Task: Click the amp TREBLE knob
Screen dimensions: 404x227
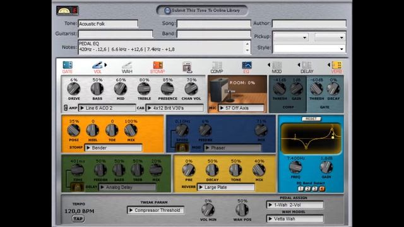Action: pos(144,88)
